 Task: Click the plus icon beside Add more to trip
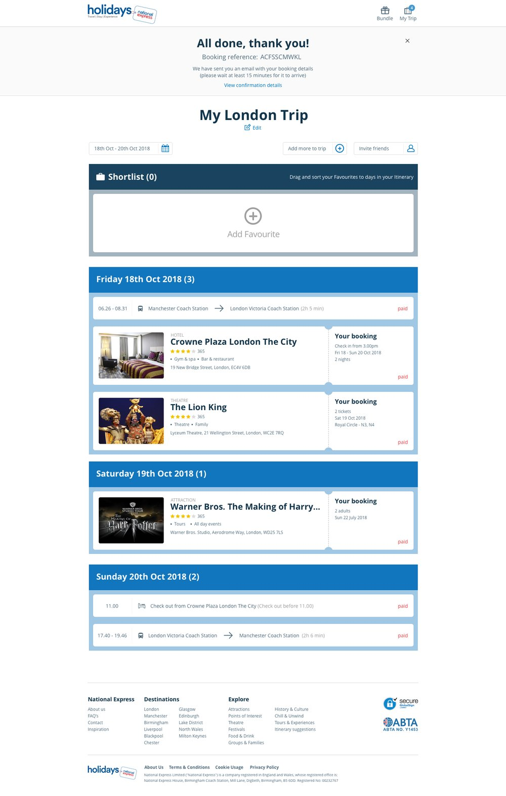340,148
